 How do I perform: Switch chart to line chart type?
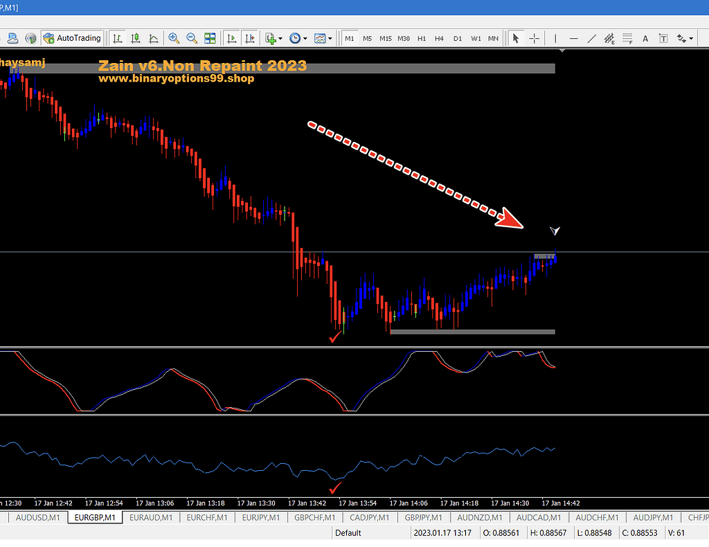(153, 38)
